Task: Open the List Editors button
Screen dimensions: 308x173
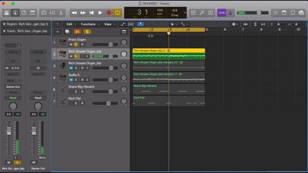Action: [x=275, y=13]
